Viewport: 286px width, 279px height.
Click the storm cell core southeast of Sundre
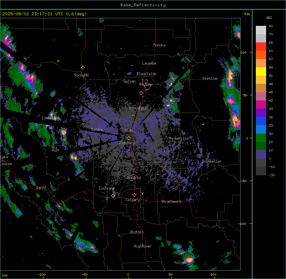click(74, 157)
